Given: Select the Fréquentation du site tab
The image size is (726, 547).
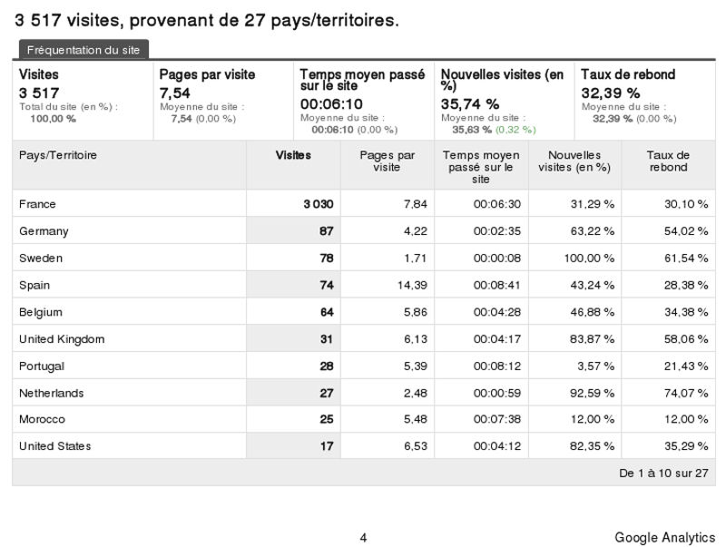Looking at the screenshot, I should tap(83, 50).
